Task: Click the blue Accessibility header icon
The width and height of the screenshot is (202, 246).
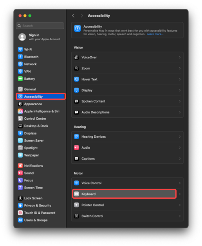Action: 78,28
